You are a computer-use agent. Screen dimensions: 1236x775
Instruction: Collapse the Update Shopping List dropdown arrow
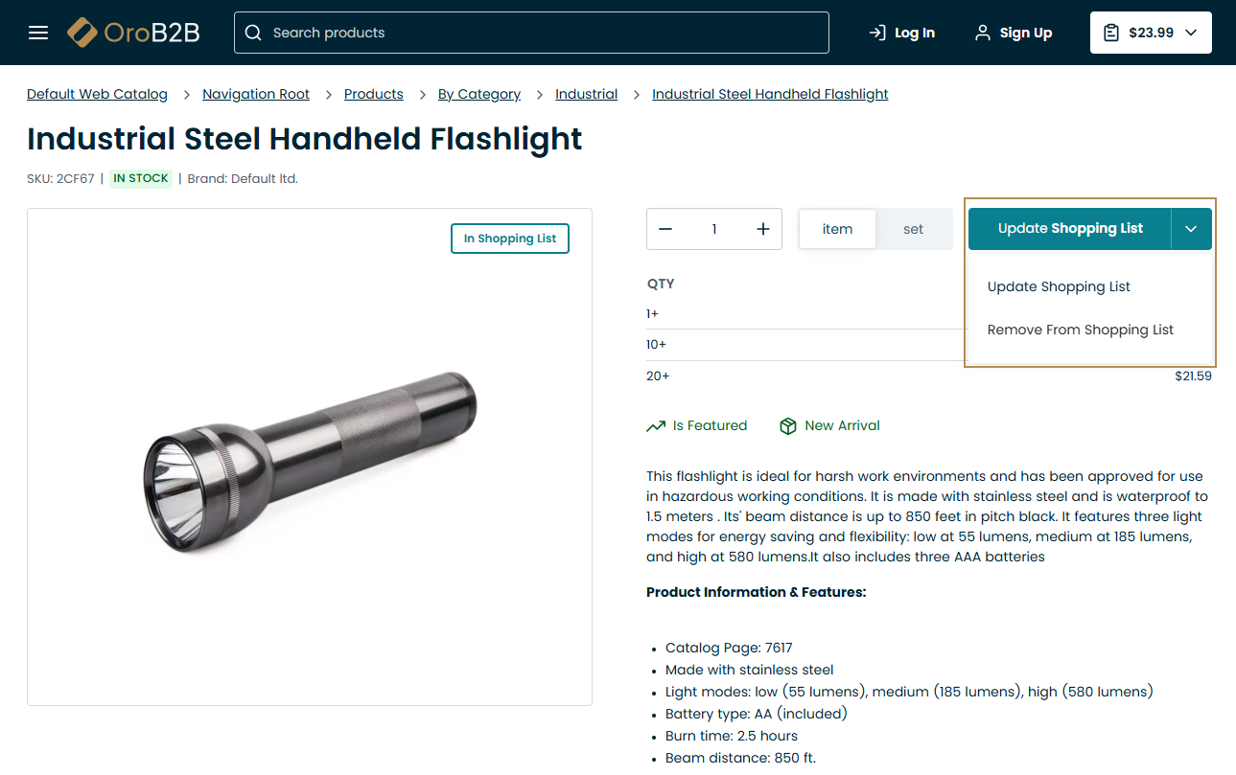(1191, 229)
